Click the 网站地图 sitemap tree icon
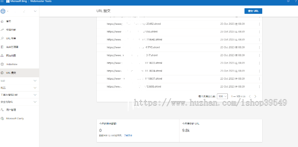 [x=2, y=55]
